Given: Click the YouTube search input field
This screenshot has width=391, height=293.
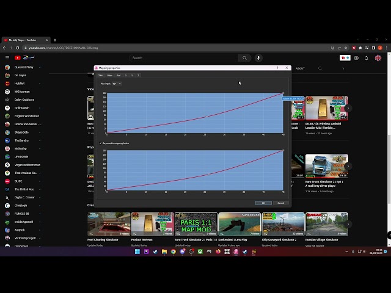Looking at the screenshot, I should tap(184, 58).
